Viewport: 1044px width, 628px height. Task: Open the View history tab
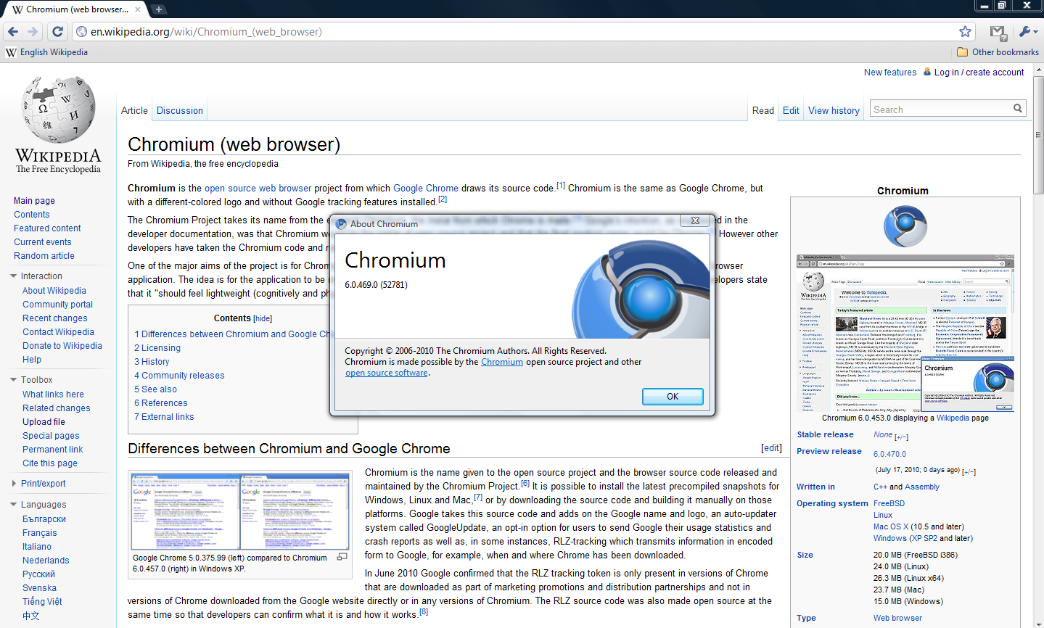(834, 110)
